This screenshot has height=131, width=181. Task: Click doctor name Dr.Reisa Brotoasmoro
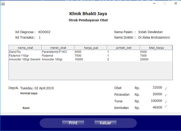tap(154, 38)
